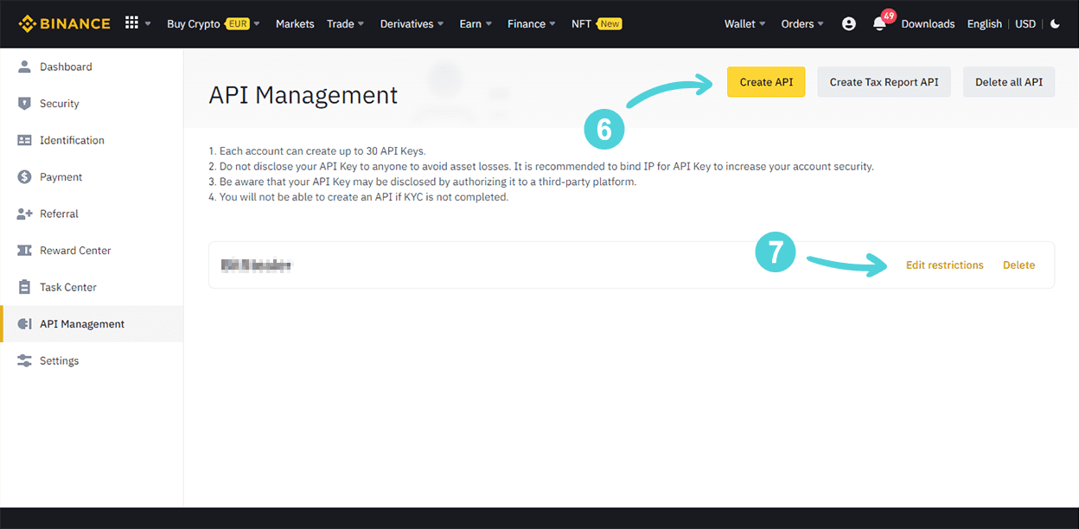Click the Binance logo

pyautogui.click(x=64, y=23)
